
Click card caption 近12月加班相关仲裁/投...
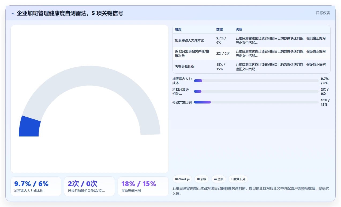click(x=86, y=191)
